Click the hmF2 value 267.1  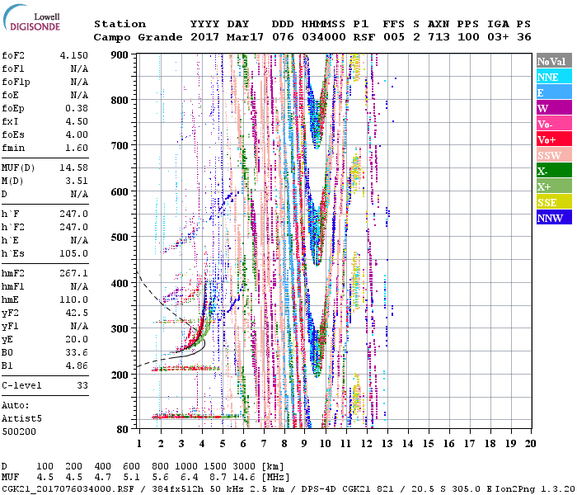point(74,274)
